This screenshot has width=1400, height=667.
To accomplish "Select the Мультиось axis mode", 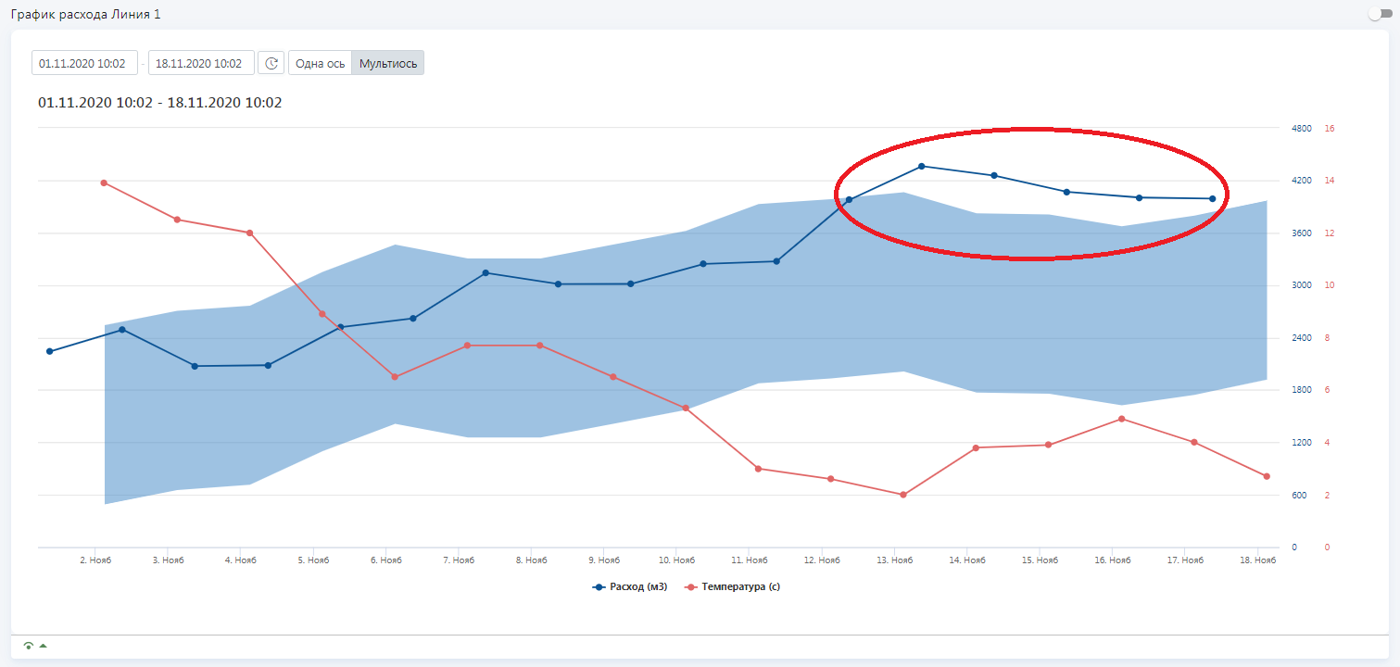I will click(x=388, y=63).
